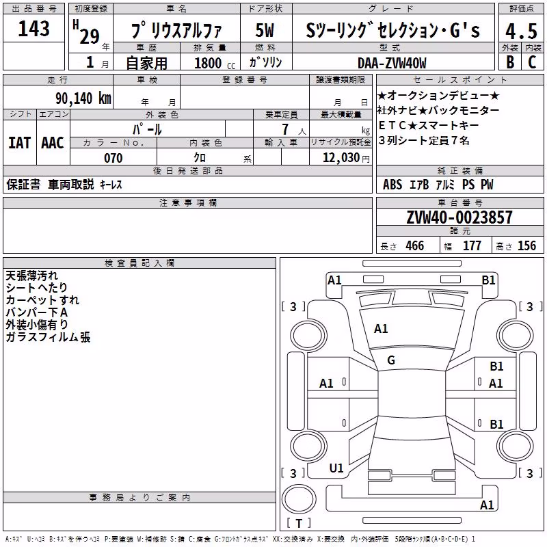547x547 pixels.
Task: Select inspector note 'カーペットすれ'
Action: (42, 300)
